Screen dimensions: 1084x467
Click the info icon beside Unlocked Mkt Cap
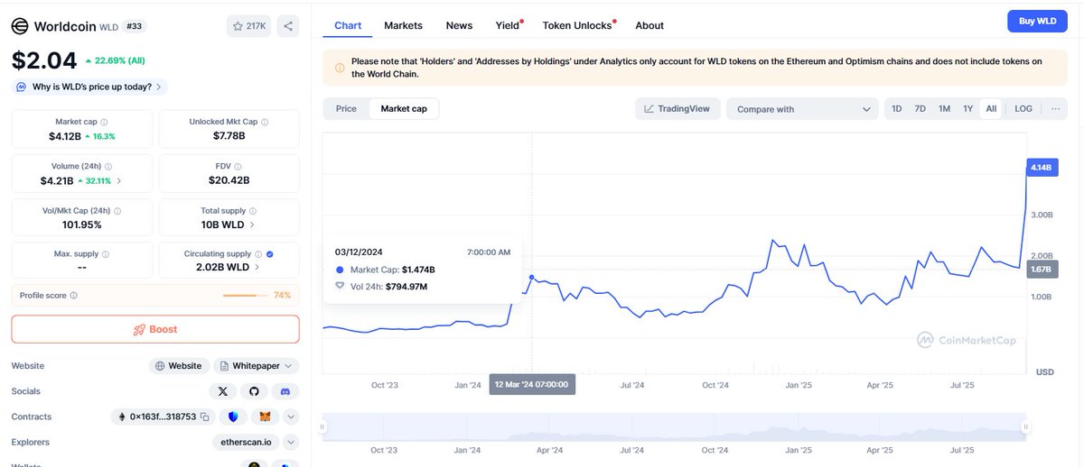265,122
